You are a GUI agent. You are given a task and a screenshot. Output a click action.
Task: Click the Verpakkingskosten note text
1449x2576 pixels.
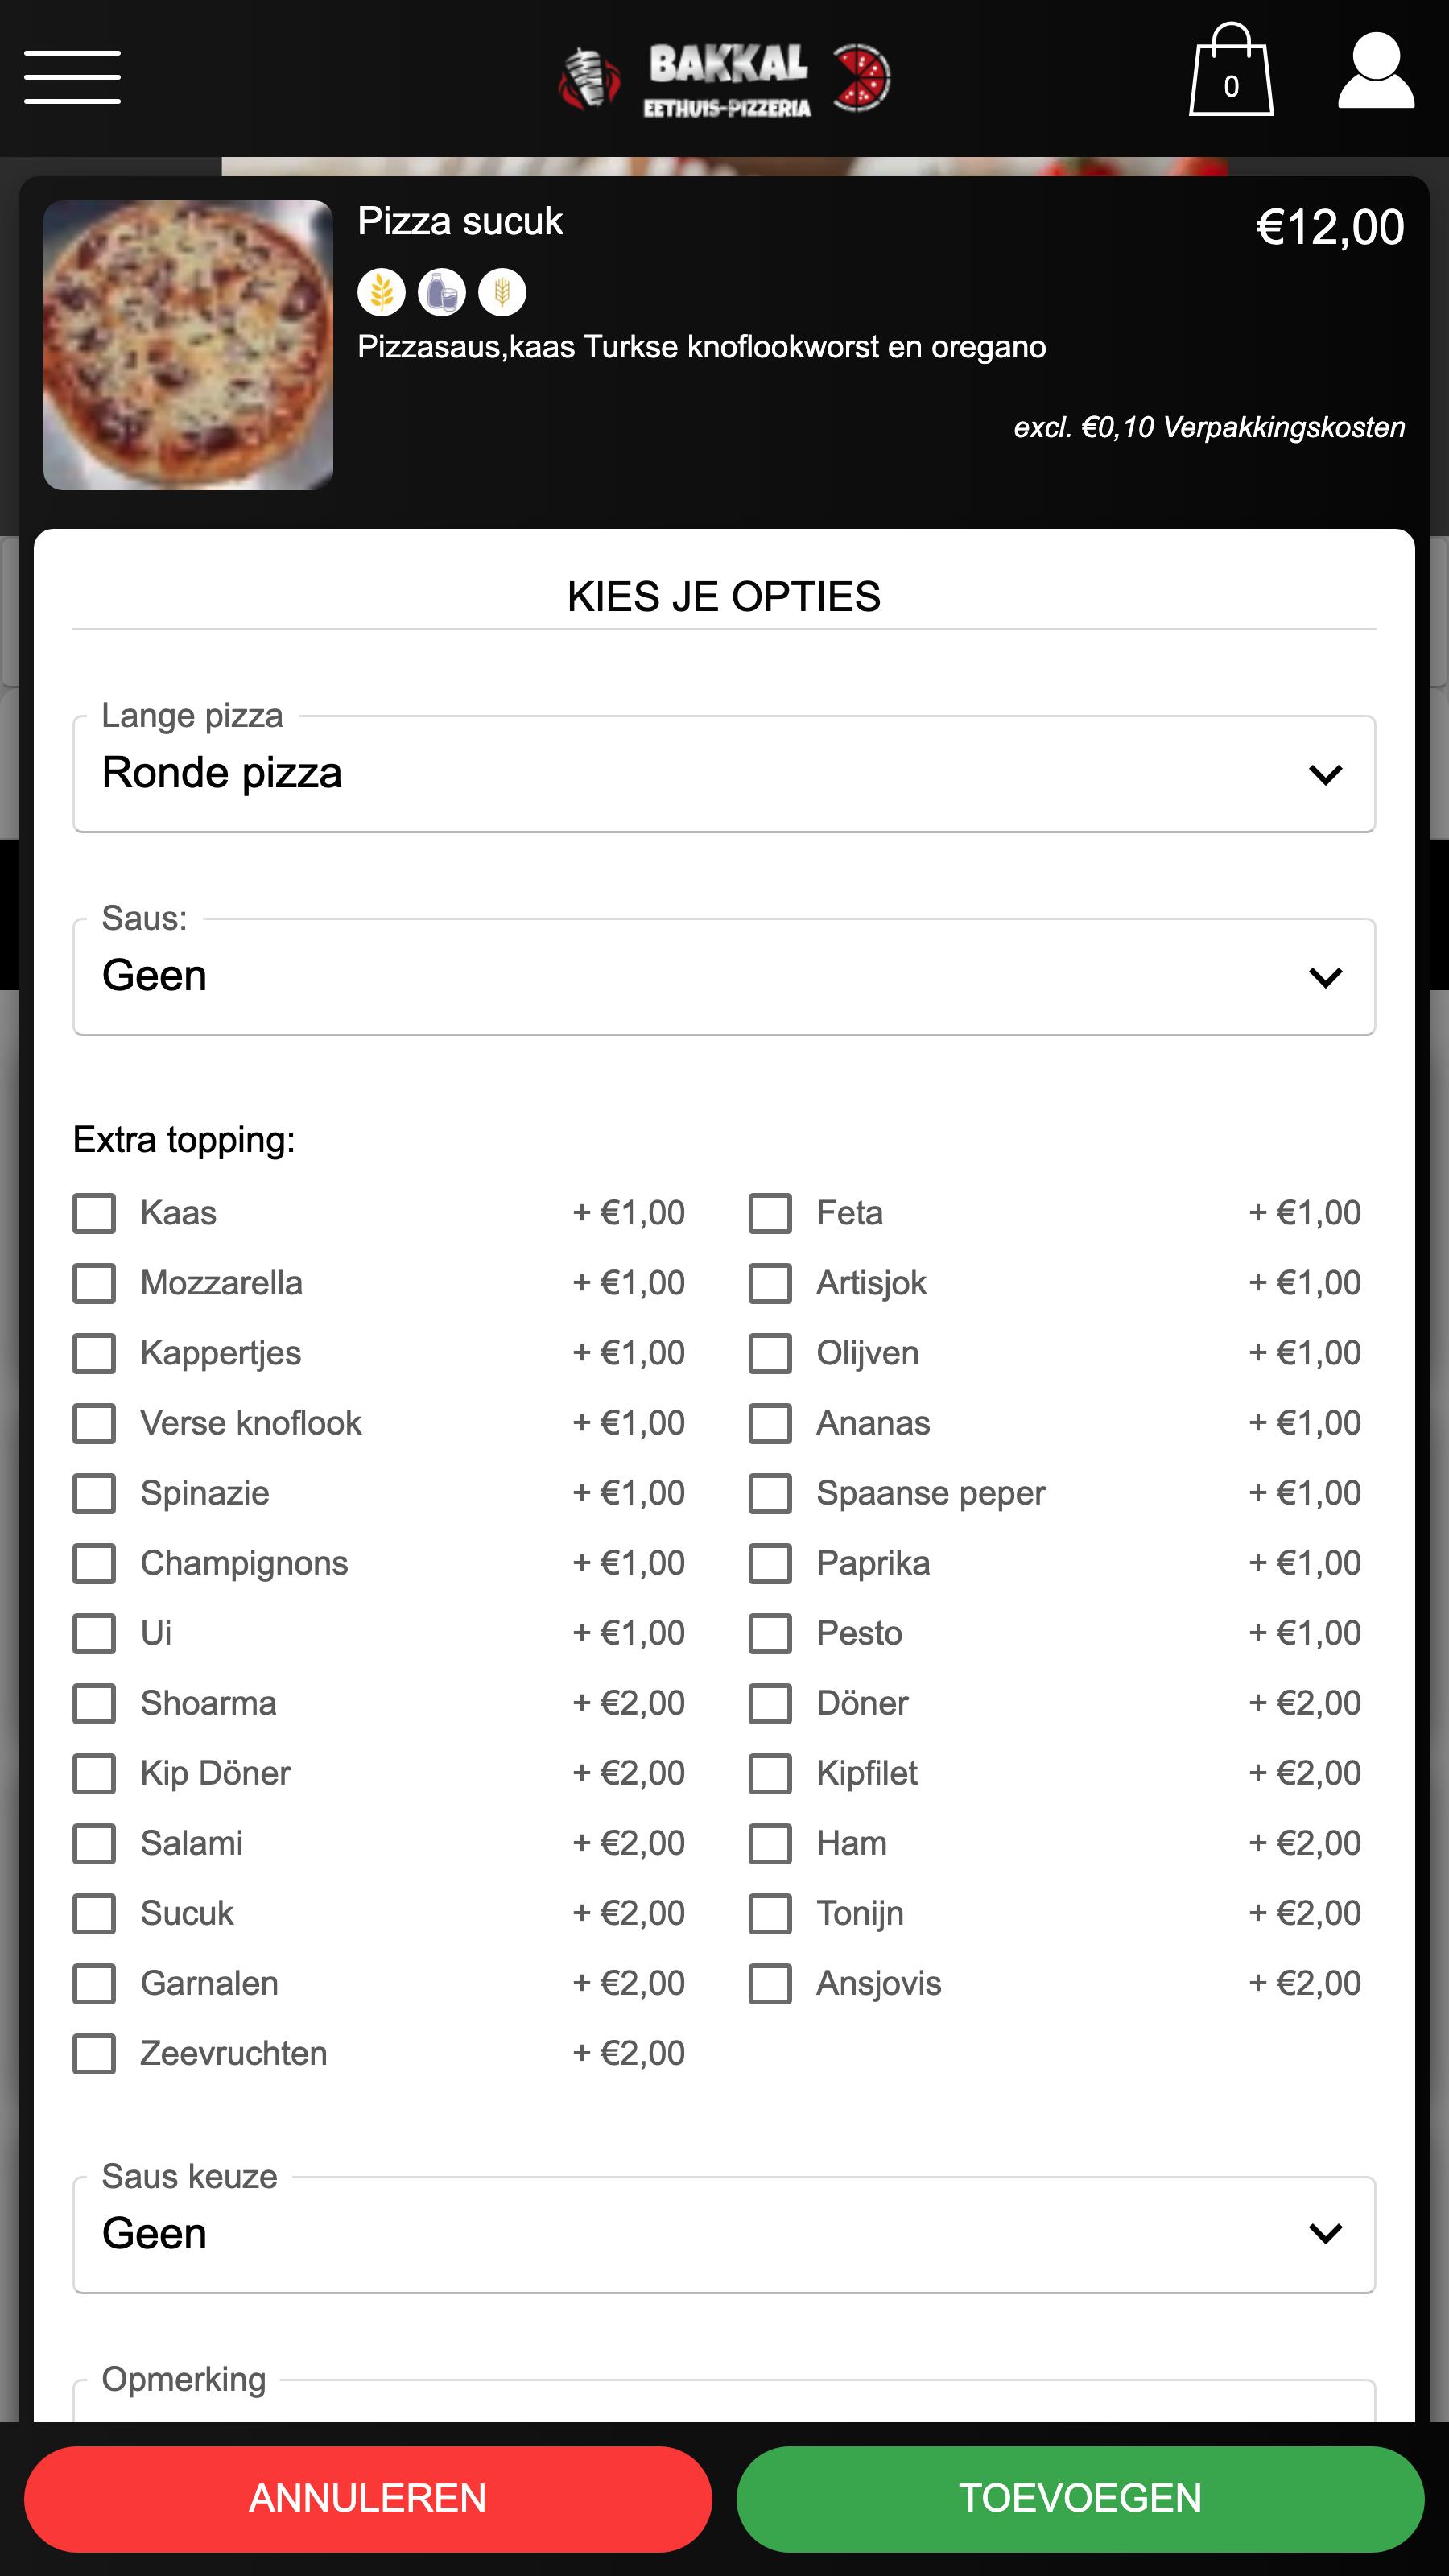[1209, 427]
